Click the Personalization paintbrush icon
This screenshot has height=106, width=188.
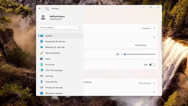[x=42, y=53]
